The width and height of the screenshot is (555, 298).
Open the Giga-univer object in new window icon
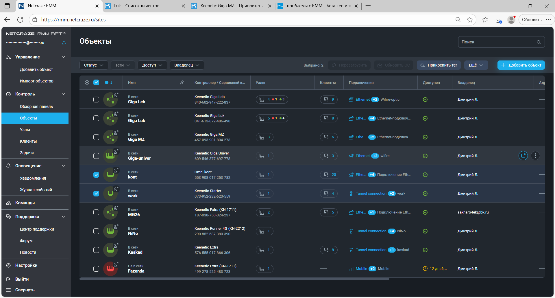(x=523, y=156)
